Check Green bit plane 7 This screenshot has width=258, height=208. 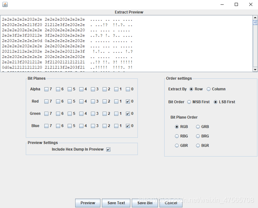tap(46, 114)
